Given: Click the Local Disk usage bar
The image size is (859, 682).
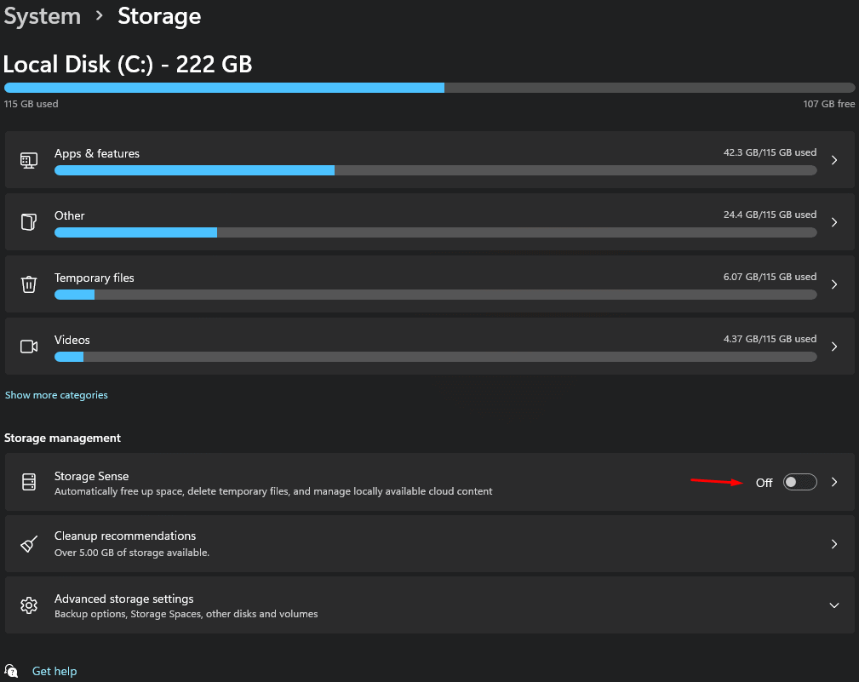Looking at the screenshot, I should [x=429, y=88].
